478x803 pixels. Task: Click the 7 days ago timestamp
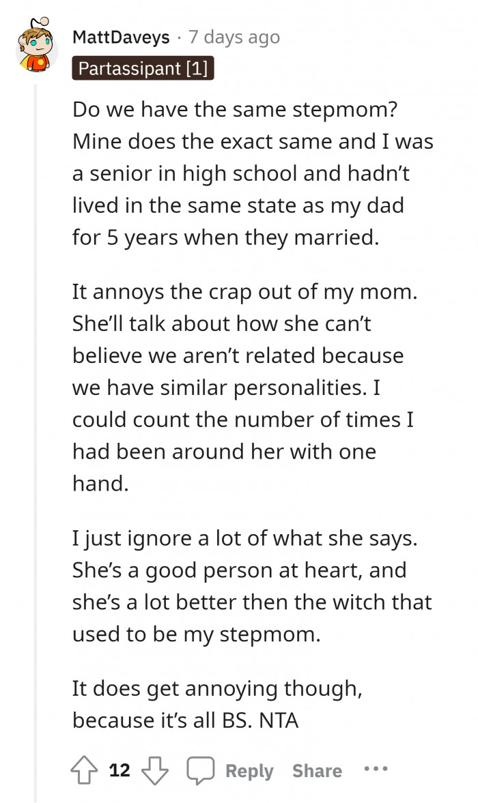coord(233,38)
